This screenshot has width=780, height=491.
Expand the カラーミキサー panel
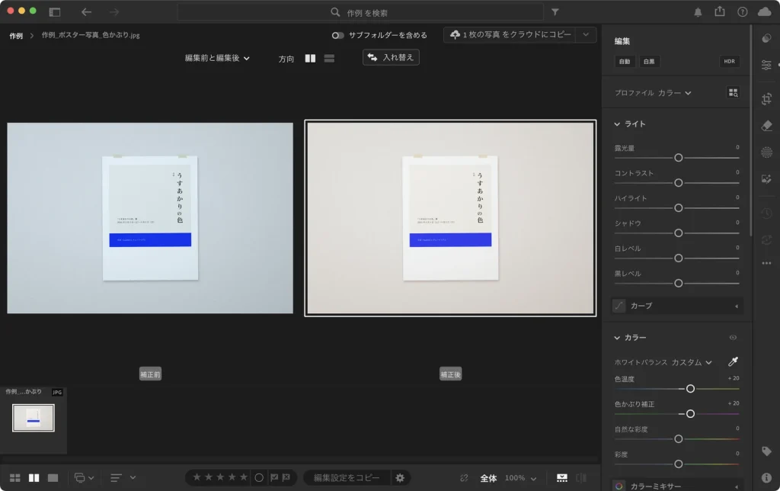tap(677, 486)
